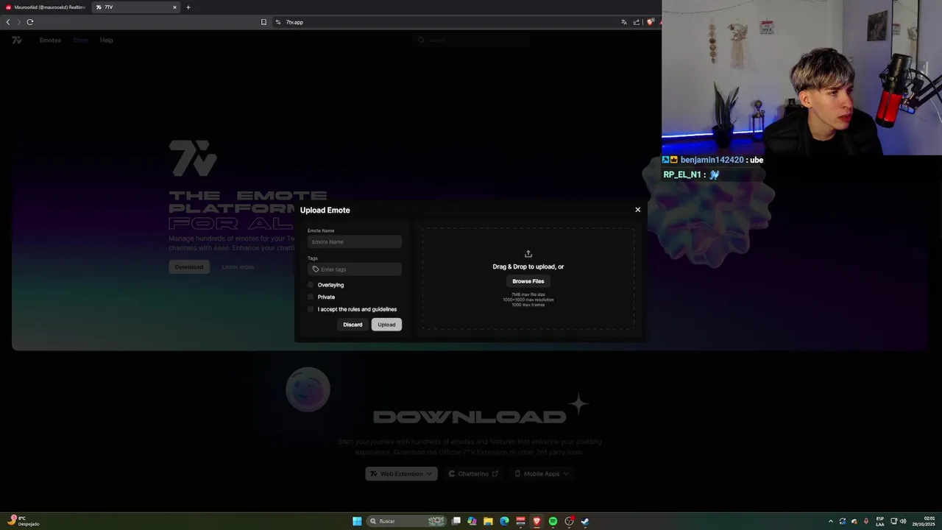The height and width of the screenshot is (530, 942).
Task: Click the dimmed Download button on hero
Action: pyautogui.click(x=189, y=266)
